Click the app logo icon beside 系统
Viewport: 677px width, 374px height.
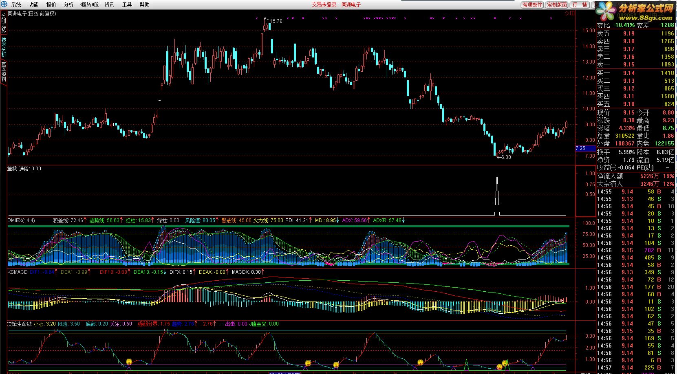tap(4, 4)
